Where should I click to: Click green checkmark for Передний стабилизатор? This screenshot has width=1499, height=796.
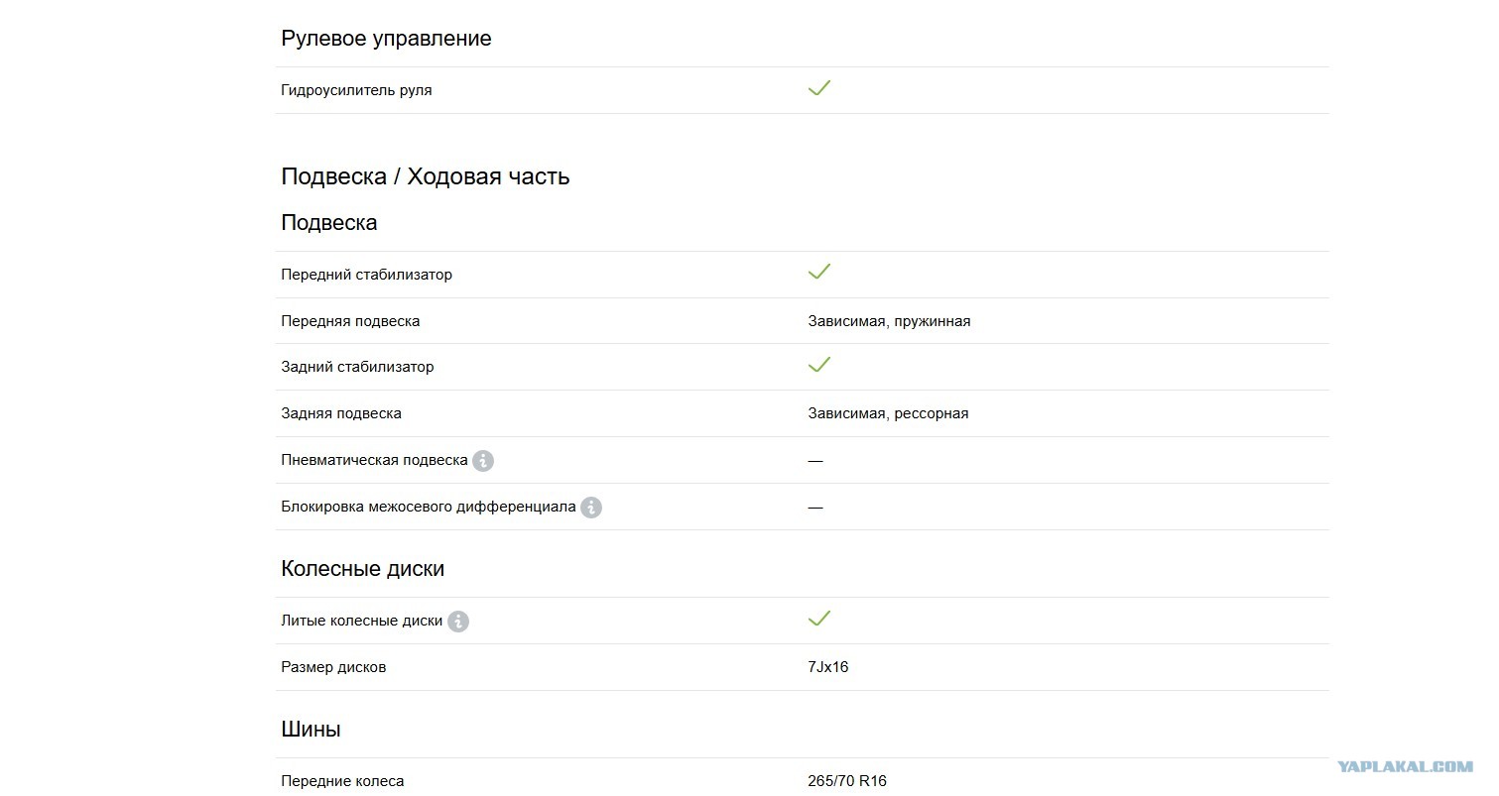818,272
